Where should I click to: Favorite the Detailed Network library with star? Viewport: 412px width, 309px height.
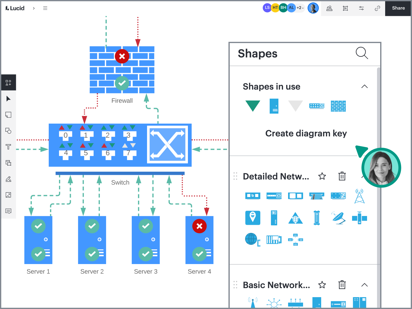click(x=322, y=176)
